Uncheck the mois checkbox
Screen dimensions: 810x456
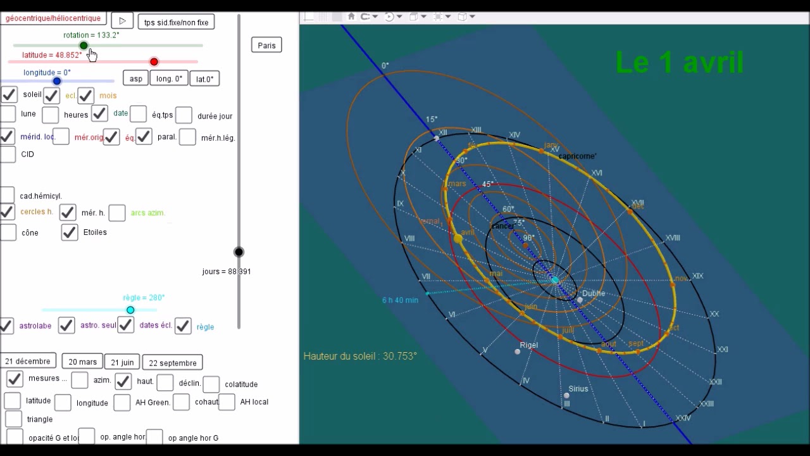[x=85, y=96]
